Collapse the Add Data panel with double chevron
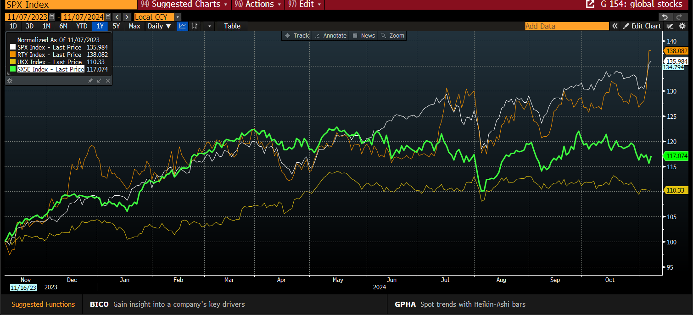This screenshot has width=693, height=315. click(x=615, y=26)
